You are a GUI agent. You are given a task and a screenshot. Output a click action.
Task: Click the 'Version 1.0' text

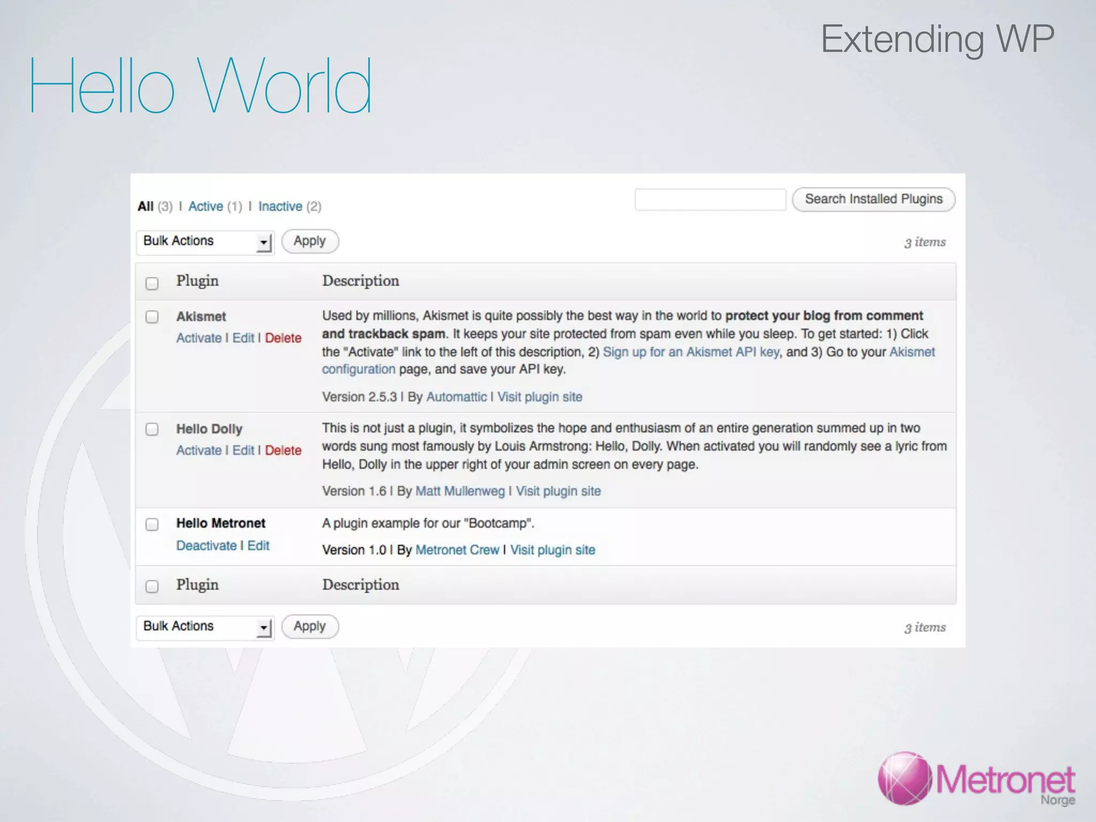click(354, 550)
